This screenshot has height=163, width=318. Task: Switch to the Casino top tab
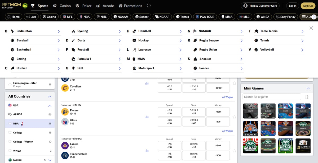click(x=62, y=6)
